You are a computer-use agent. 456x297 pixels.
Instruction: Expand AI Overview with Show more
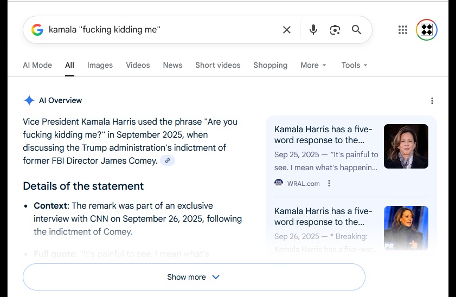[194, 277]
